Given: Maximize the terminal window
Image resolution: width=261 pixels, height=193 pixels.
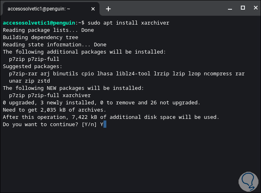Looking at the screenshot, I should [x=242, y=7].
